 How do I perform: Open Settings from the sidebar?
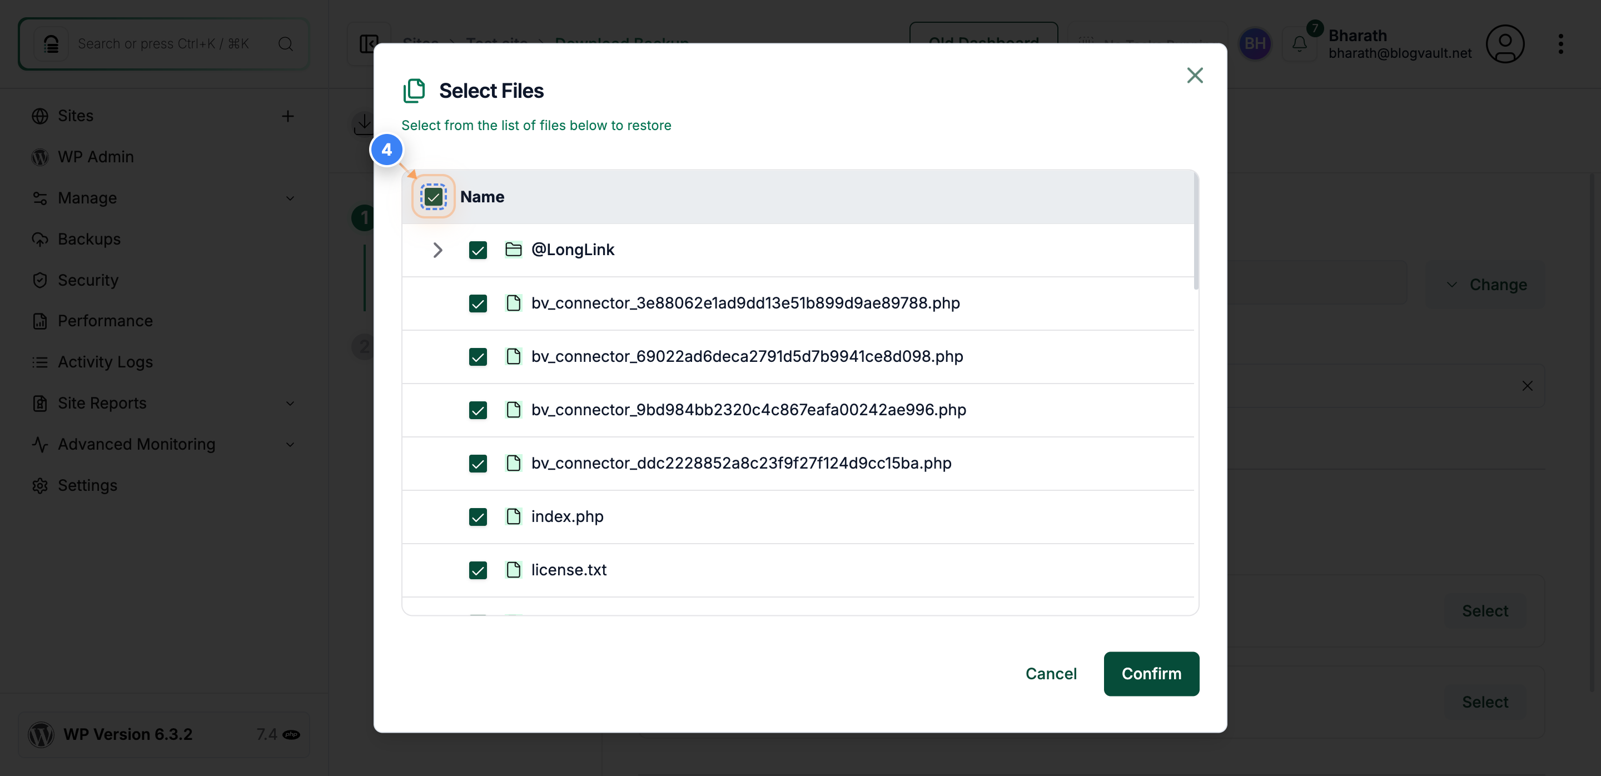click(x=88, y=485)
